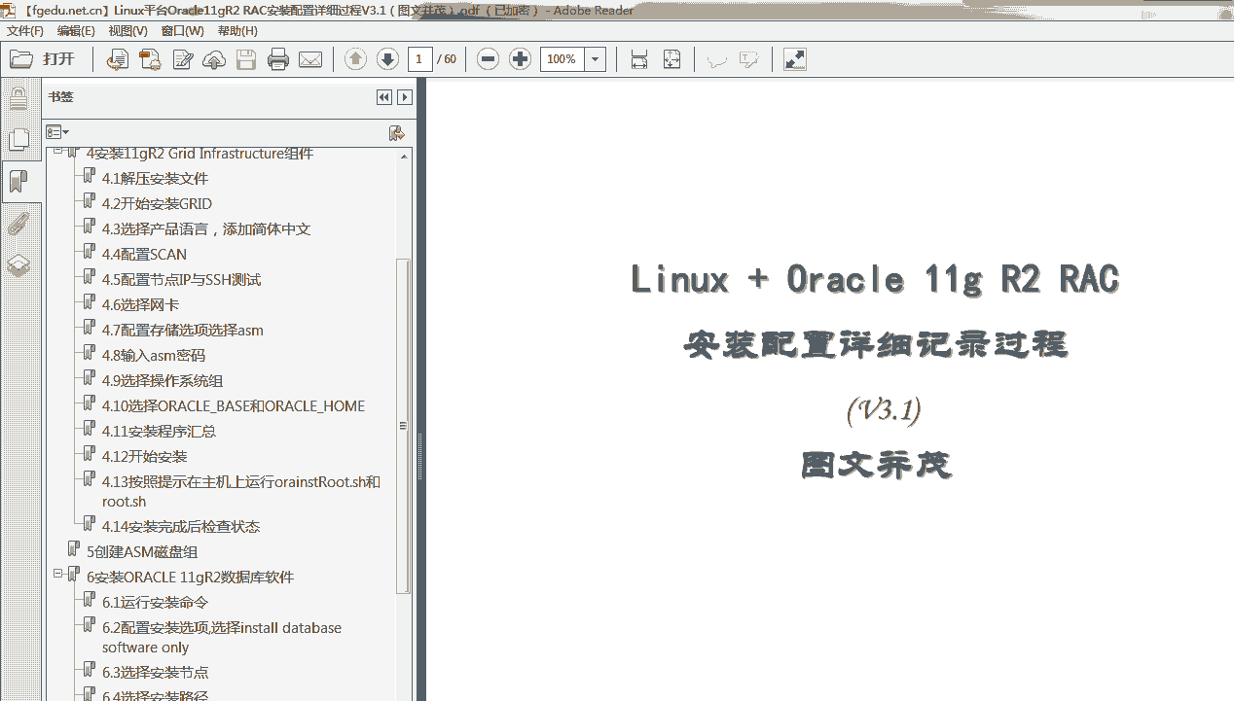Select bookmark 4.9选择操作系统组

click(163, 381)
